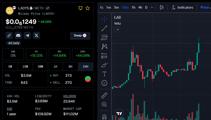The height and width of the screenshot is (120, 211).
Task: Switch stats to the 6H tab
Action: [70, 67]
